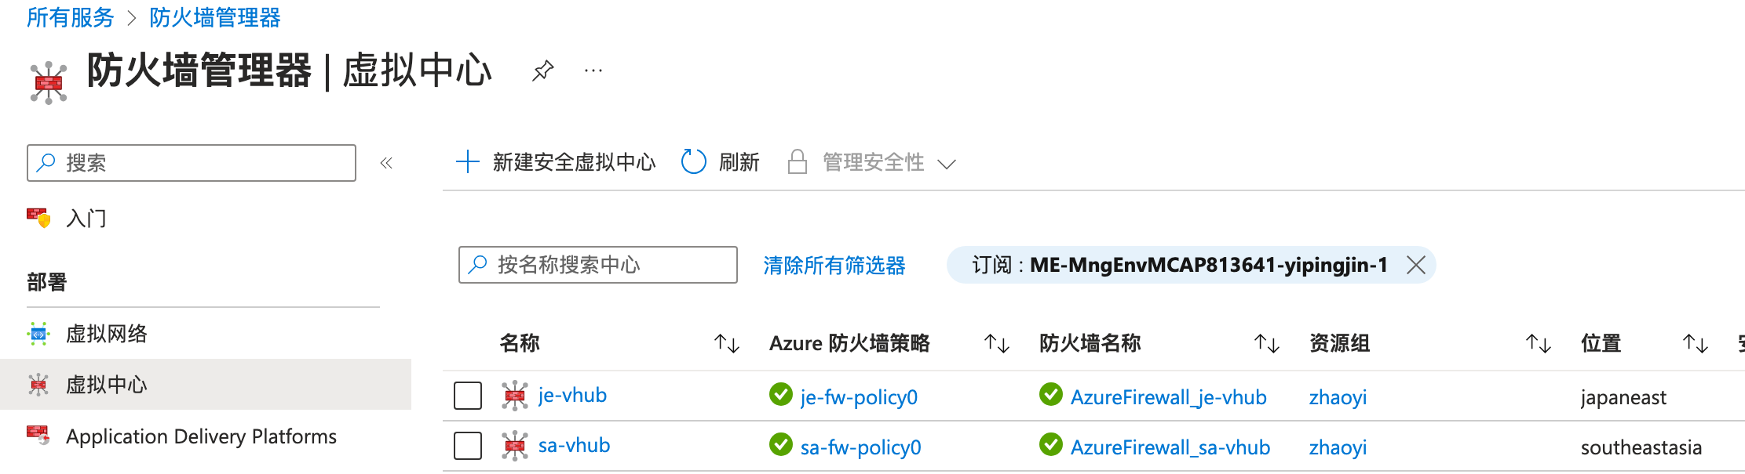1745x474 pixels.
Task: Pin the Firewall Manager blade
Action: click(x=542, y=71)
